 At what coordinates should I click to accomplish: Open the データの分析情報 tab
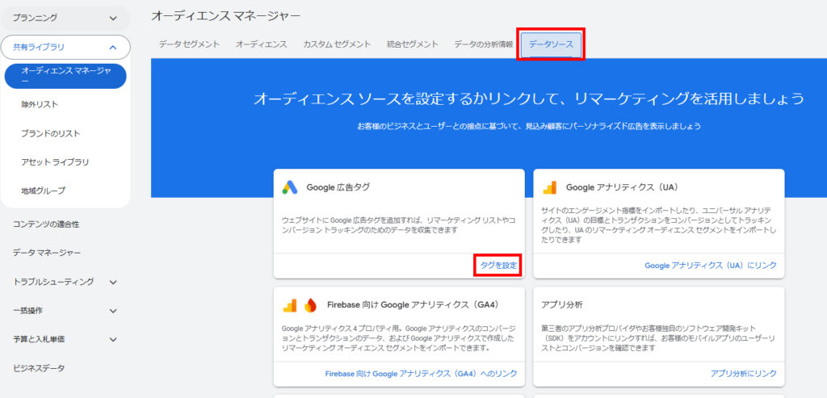pyautogui.click(x=483, y=44)
